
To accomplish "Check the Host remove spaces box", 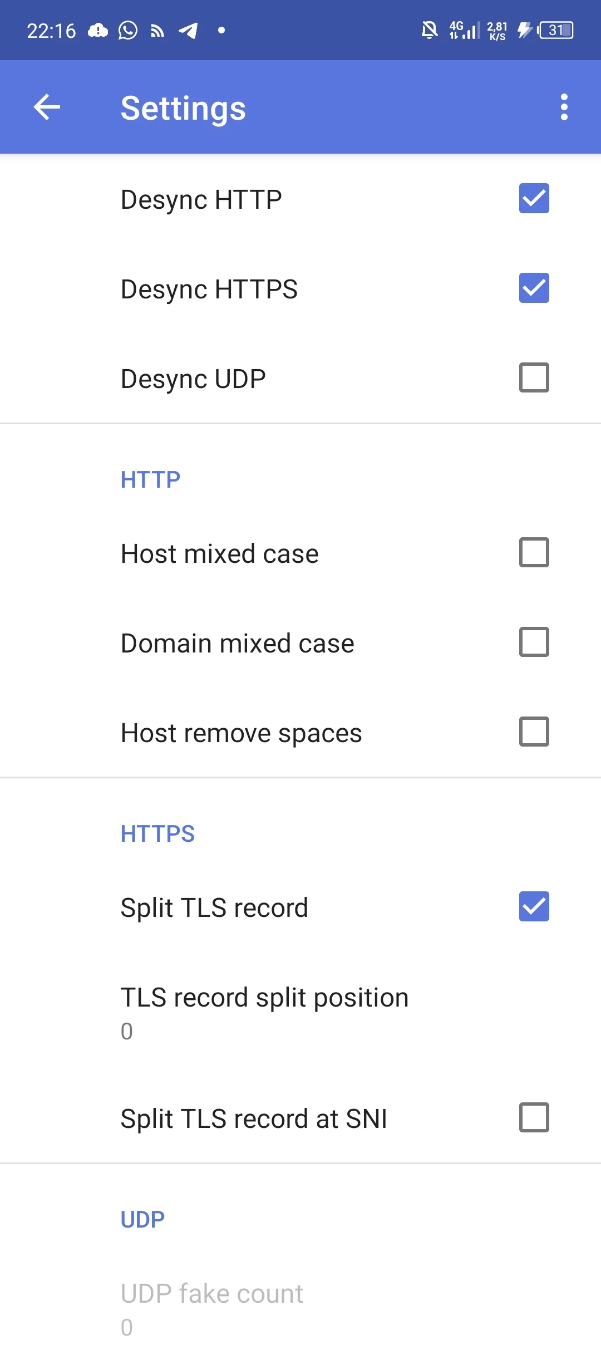I will [534, 732].
